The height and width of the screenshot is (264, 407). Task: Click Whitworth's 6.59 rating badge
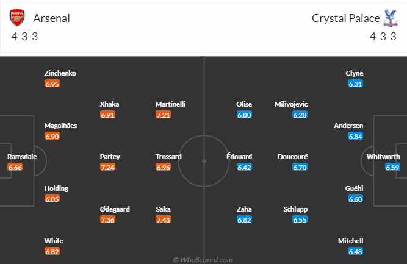pyautogui.click(x=392, y=168)
